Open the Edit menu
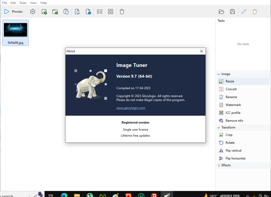This screenshot has height=197, width=271. (x=13, y=3)
